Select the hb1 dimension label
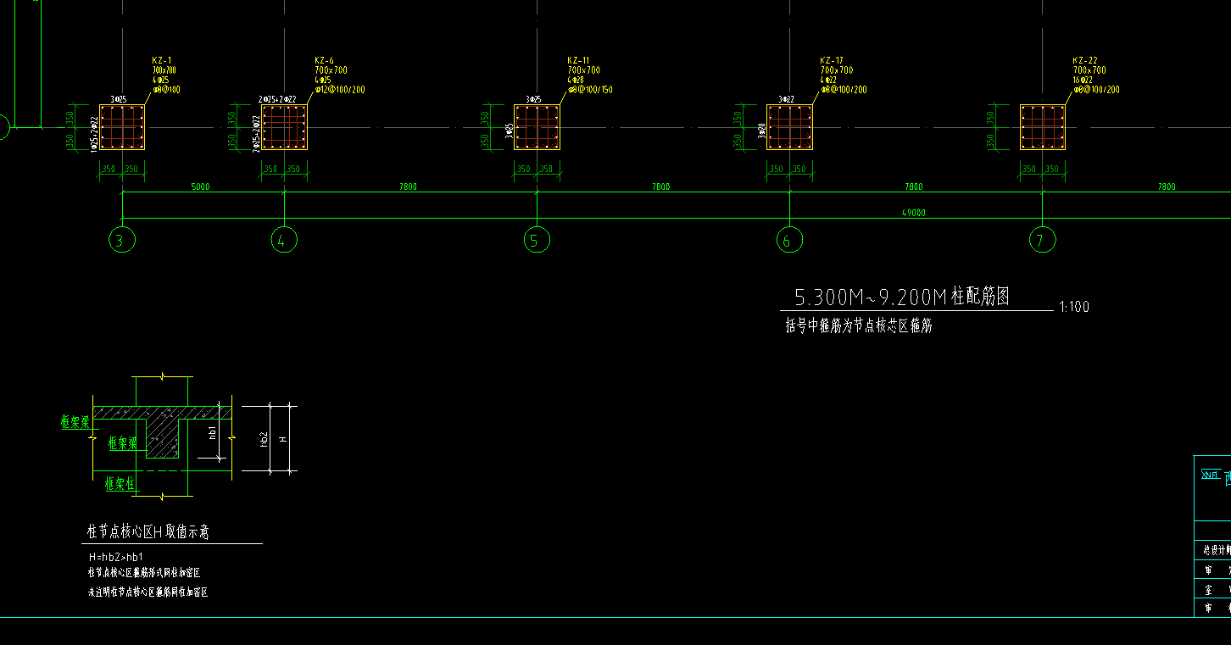1231x645 pixels. pos(213,431)
